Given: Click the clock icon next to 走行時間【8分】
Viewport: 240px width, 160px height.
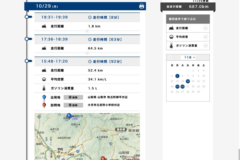Looking at the screenshot, I should pyautogui.click(x=90, y=17).
